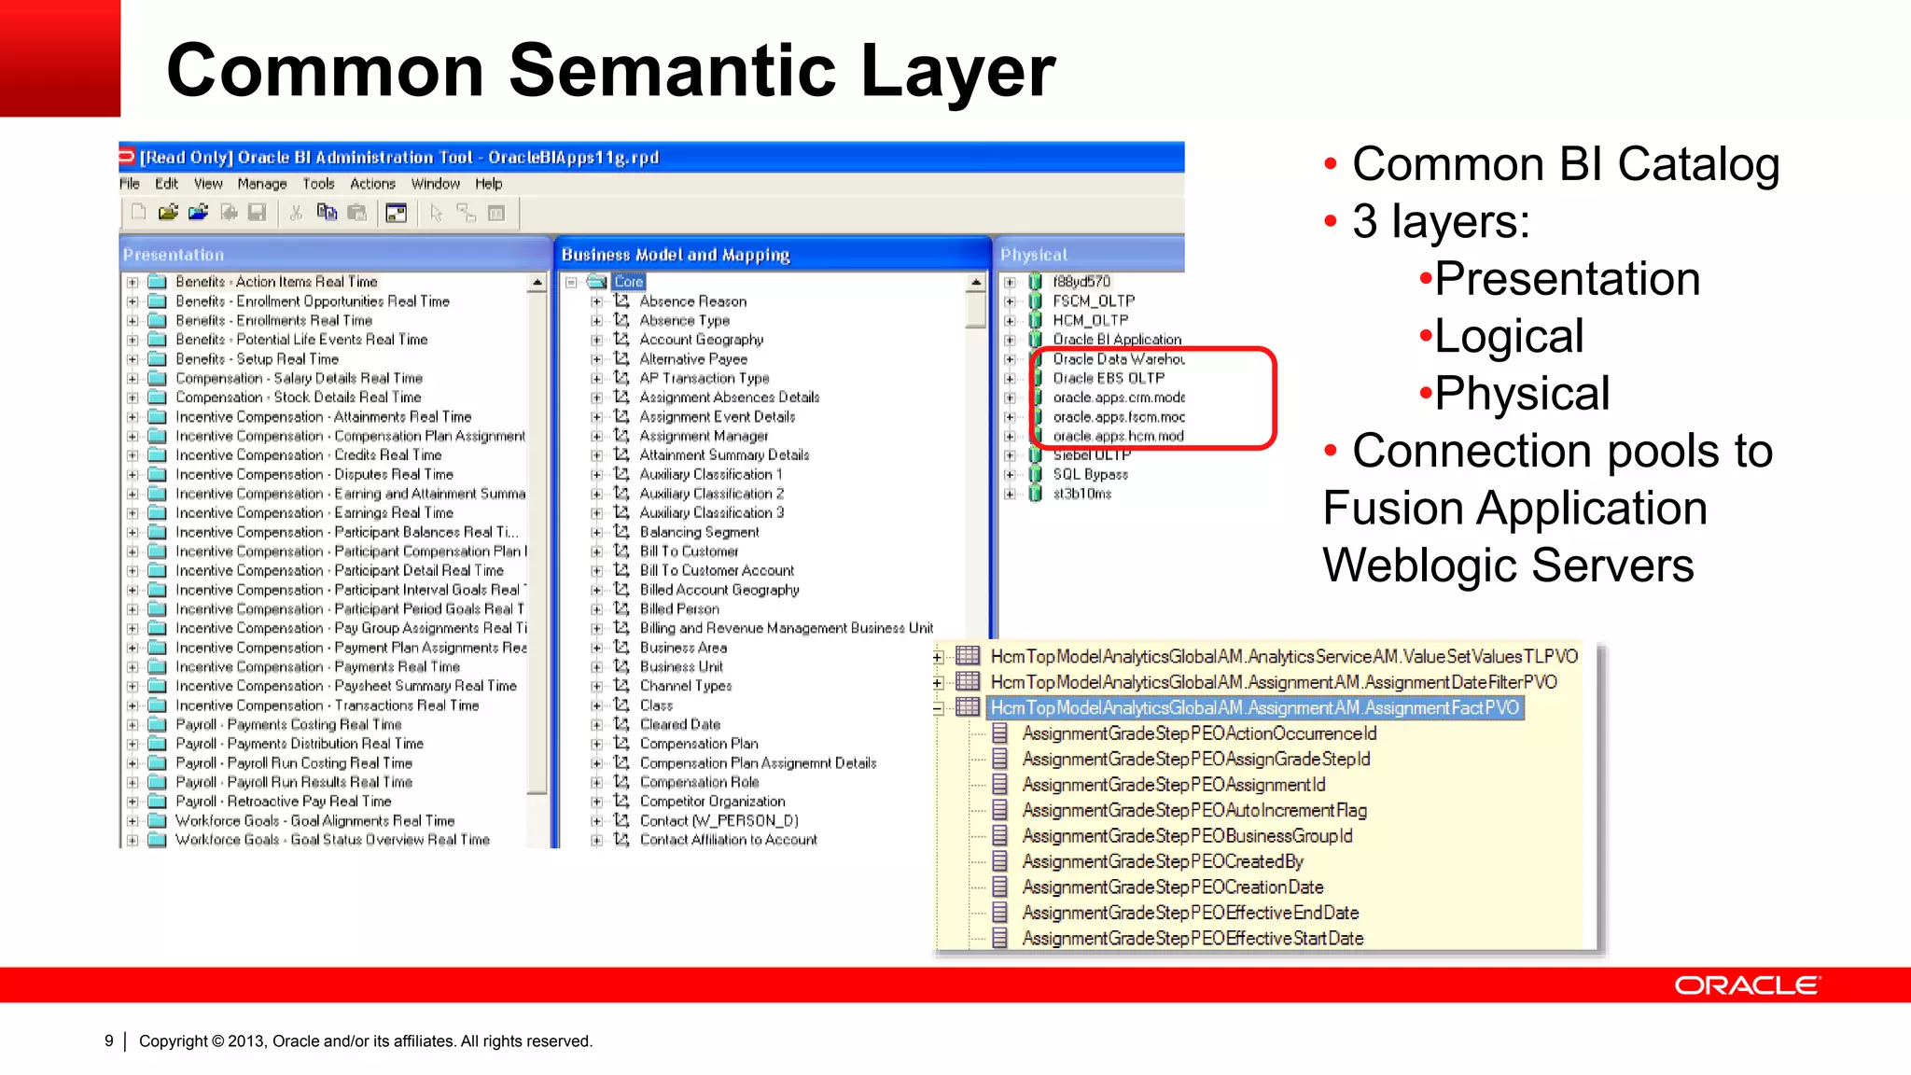Click the Paste clipboard toolbar icon

pos(356,213)
